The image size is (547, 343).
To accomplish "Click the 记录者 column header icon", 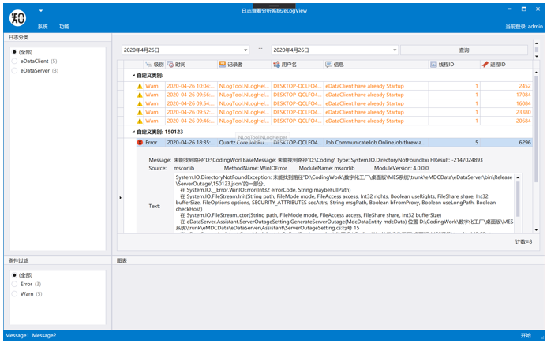I will click(x=223, y=65).
